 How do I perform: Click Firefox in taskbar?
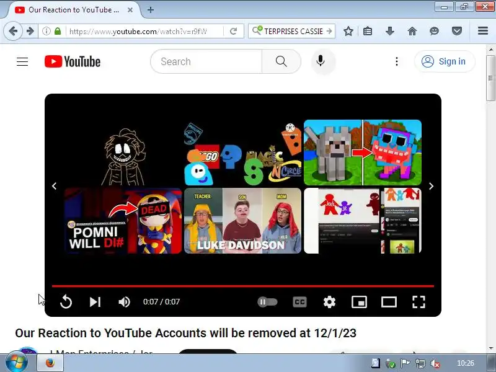pos(50,363)
